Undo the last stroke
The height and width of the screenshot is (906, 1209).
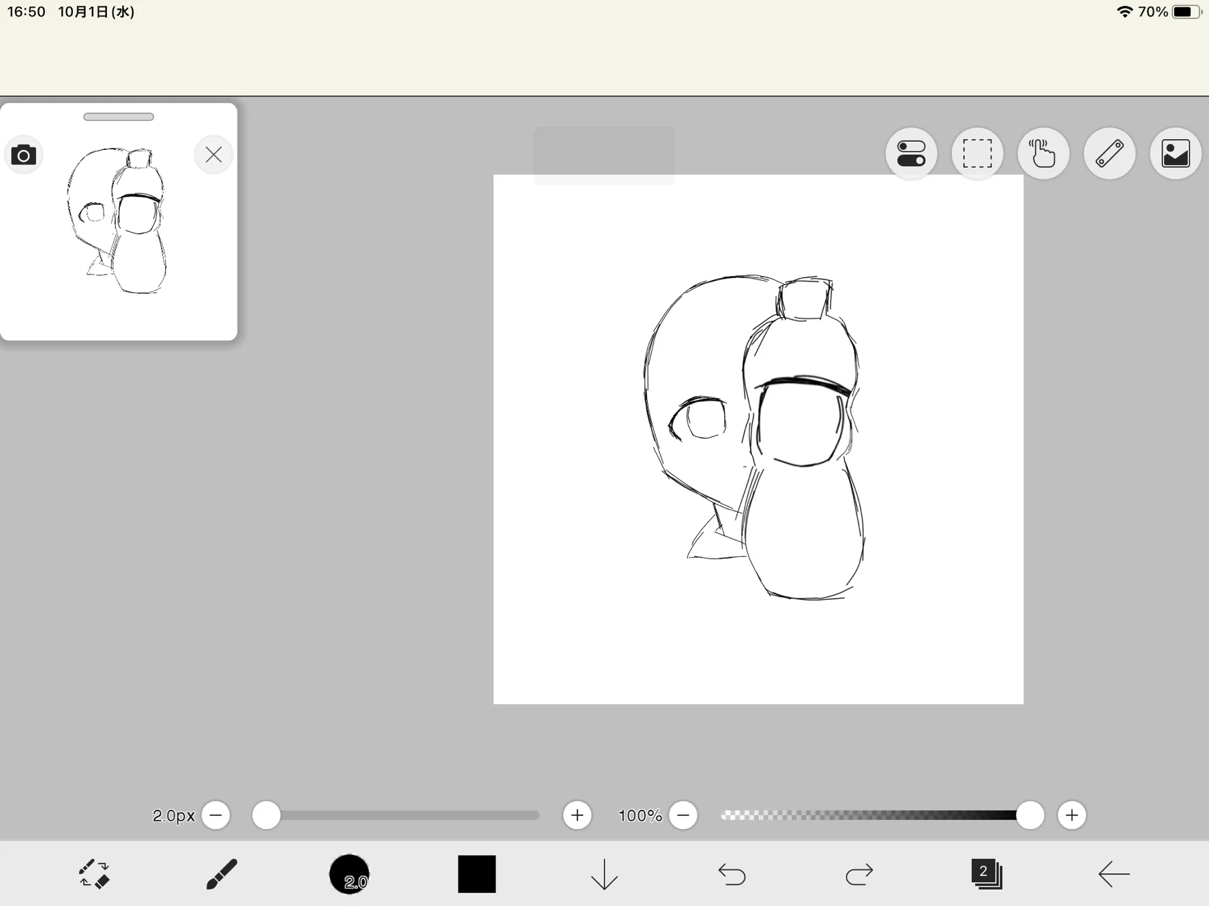732,874
